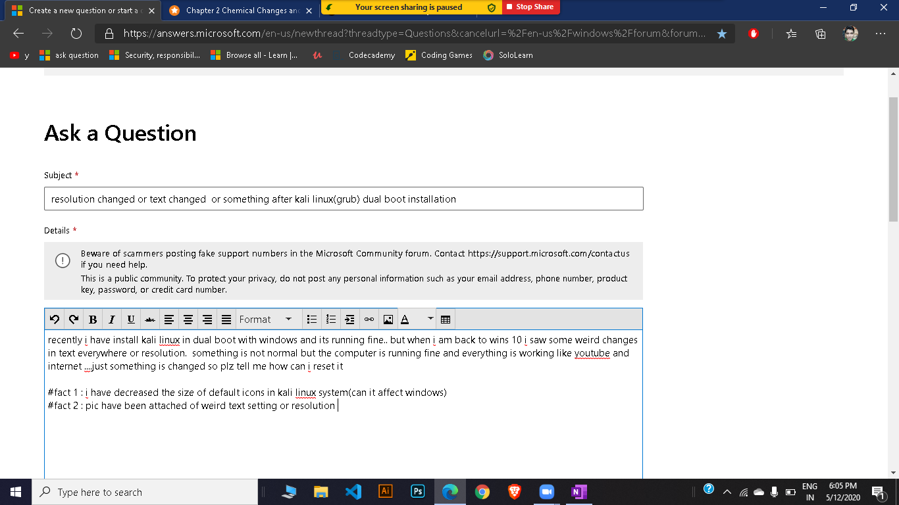Screen dimensions: 899x505
Task: Align text left
Action: click(x=169, y=320)
